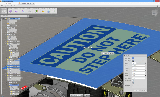Image resolution: width=160 pixels, height=97 pixels.
Task: Open the Construct plane tool
Action: coord(36,11)
